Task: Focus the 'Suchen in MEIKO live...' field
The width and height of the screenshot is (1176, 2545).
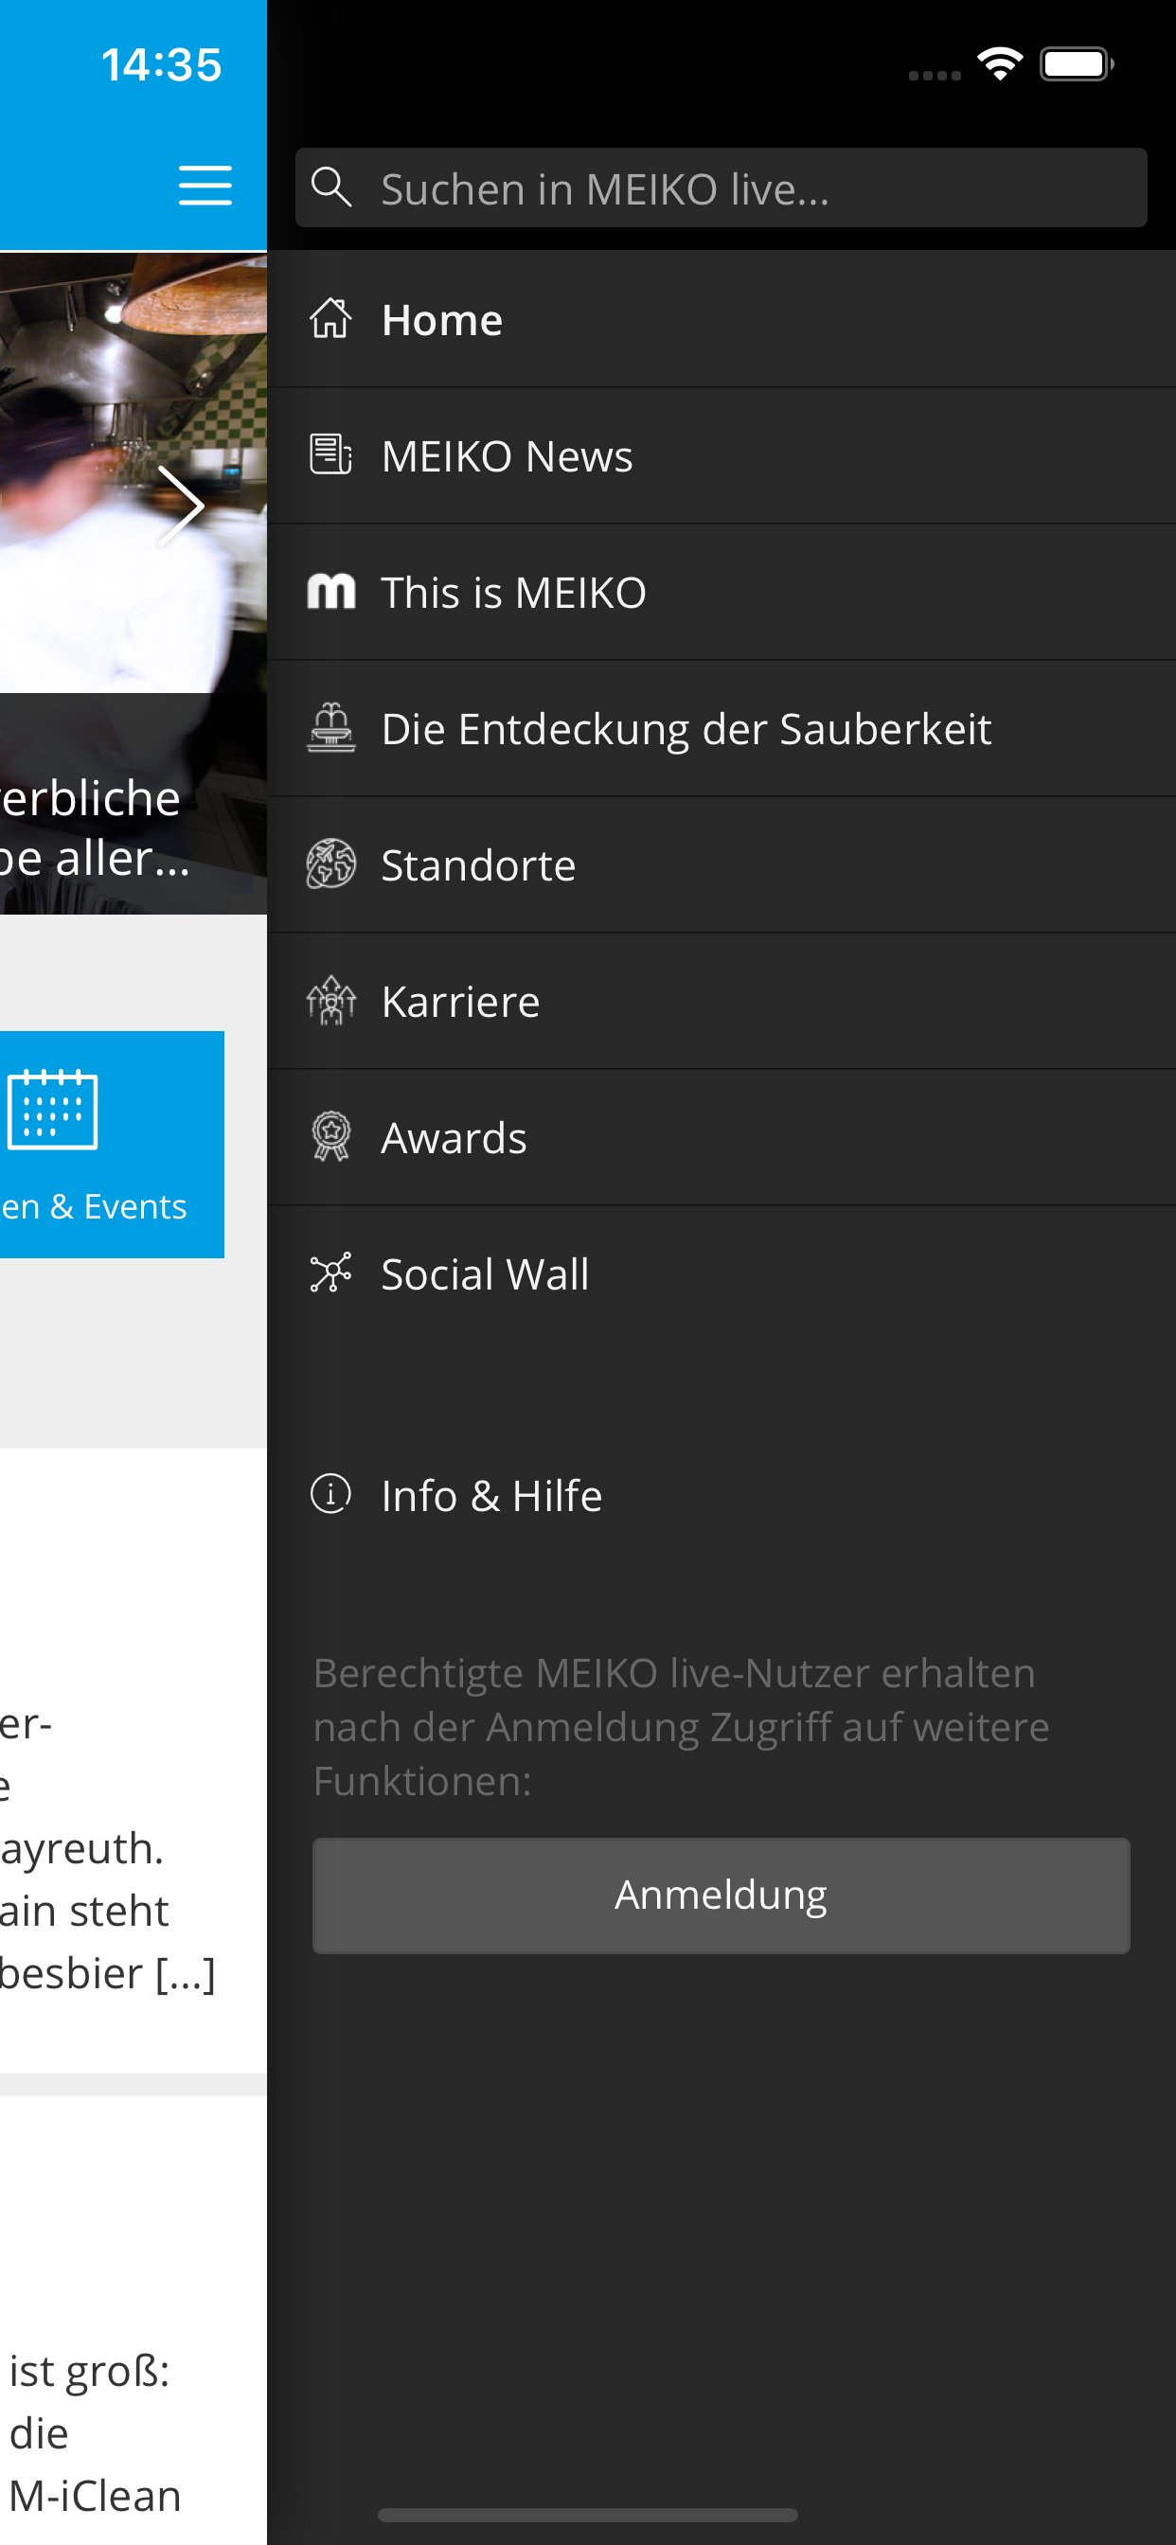Action: click(721, 187)
